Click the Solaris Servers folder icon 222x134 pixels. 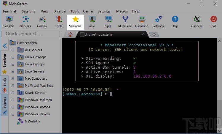[20, 93]
